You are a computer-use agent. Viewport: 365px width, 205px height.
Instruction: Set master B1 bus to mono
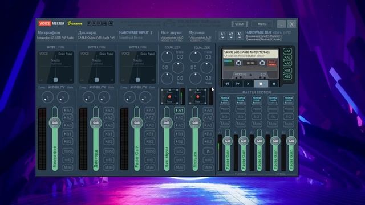tap(273, 109)
